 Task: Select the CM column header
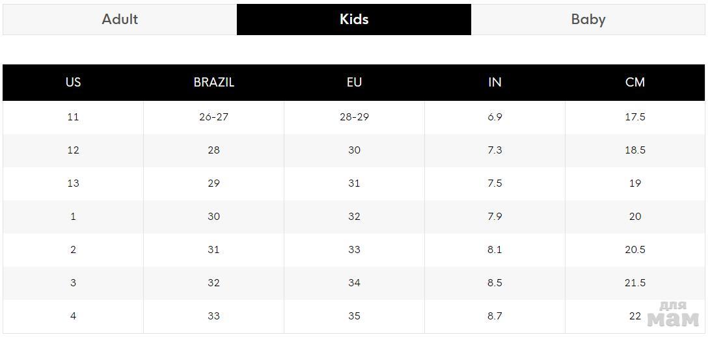[635, 83]
